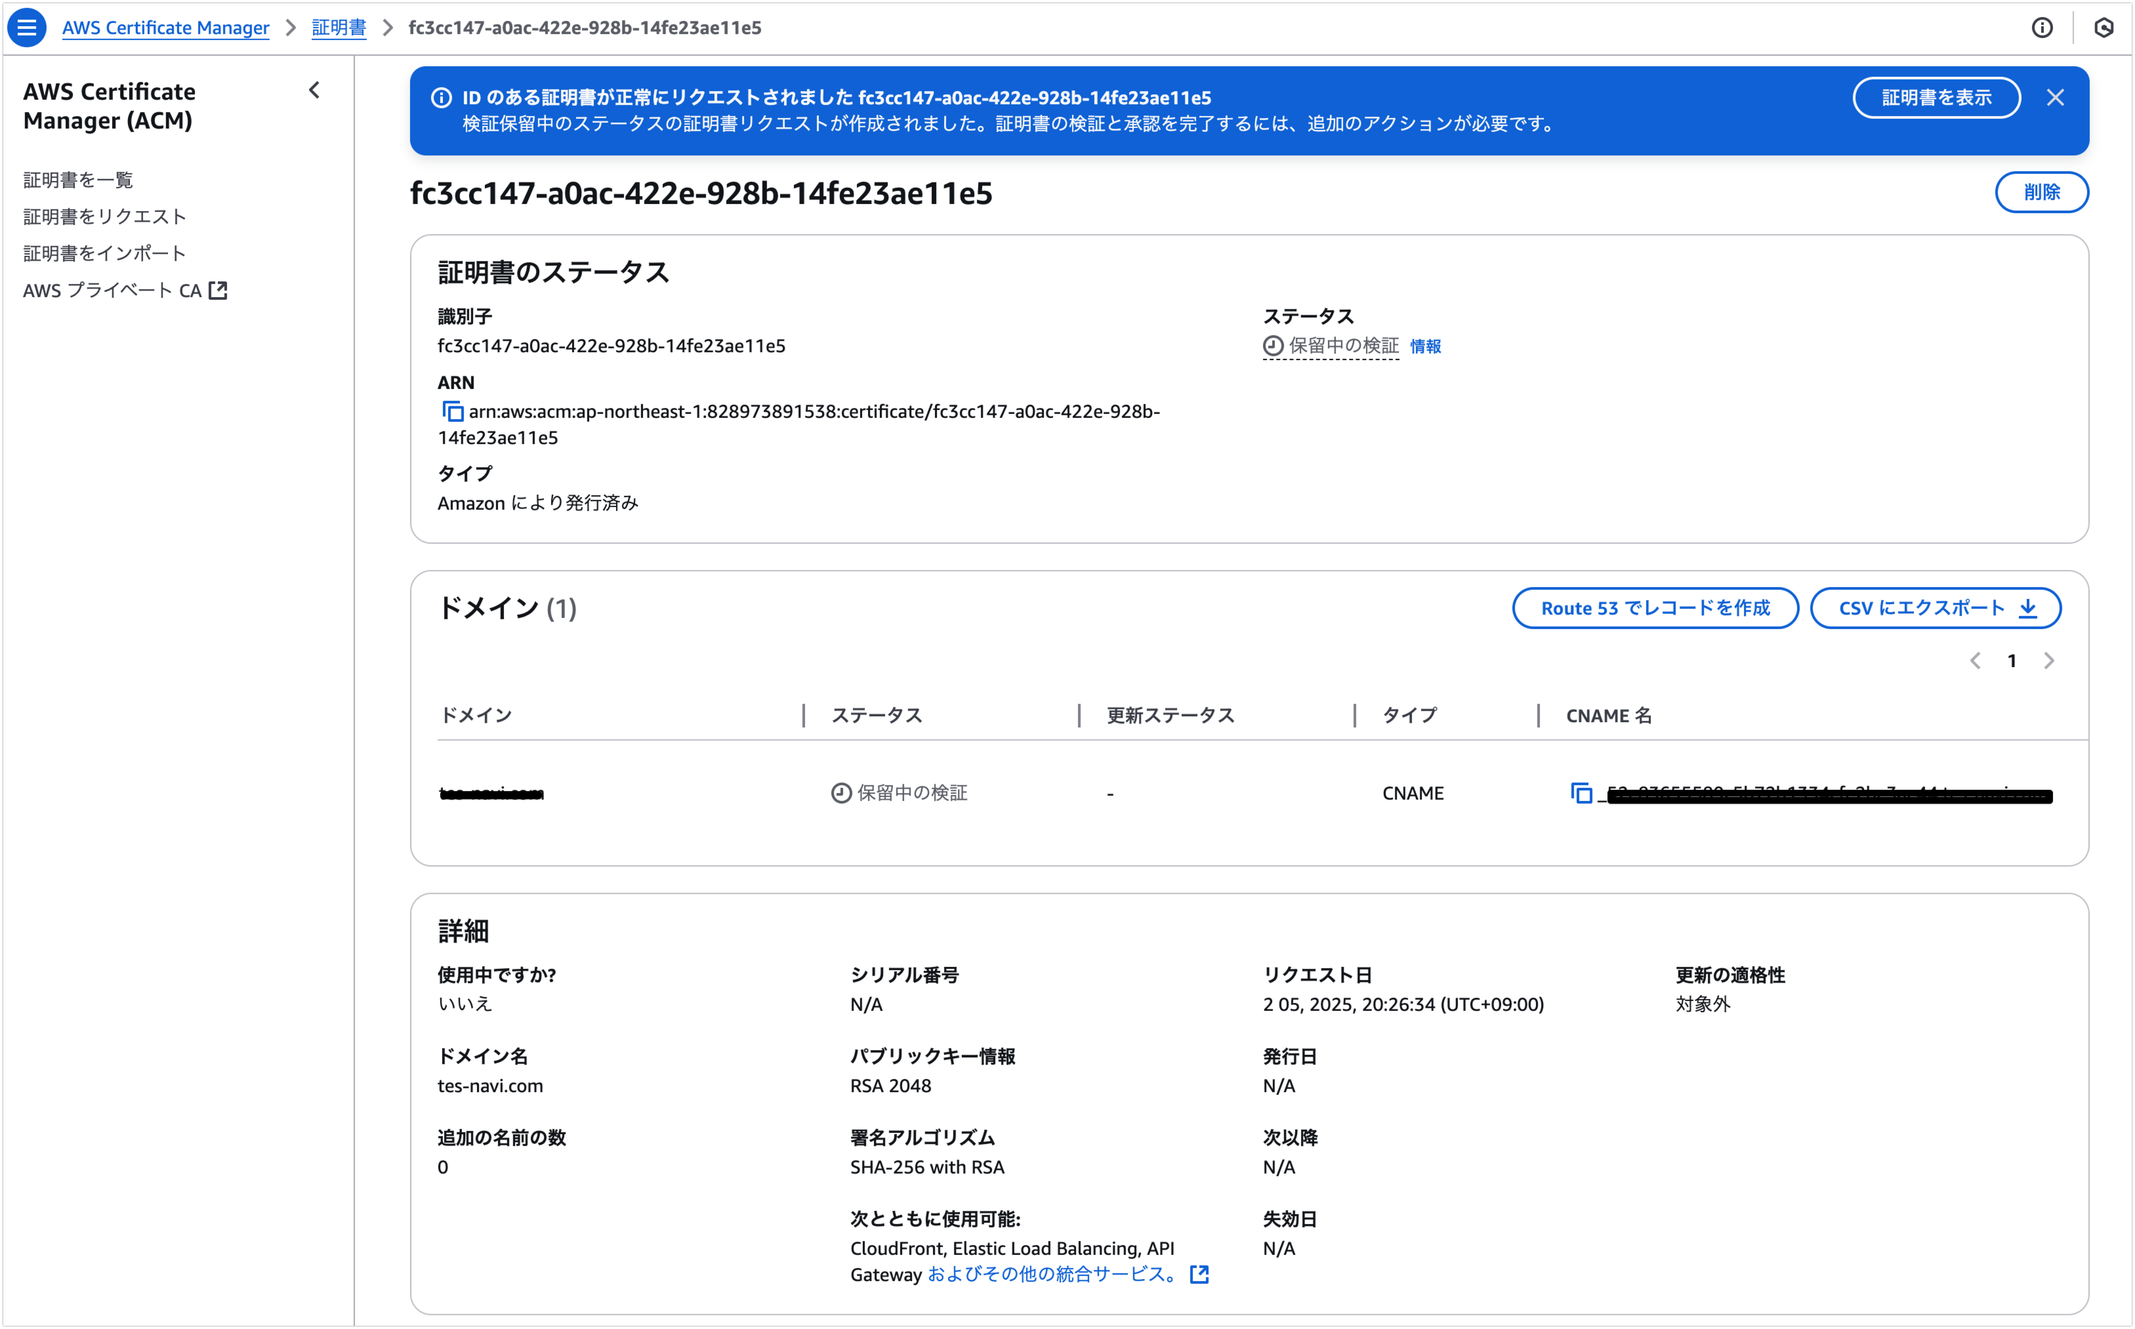Click the pending clock icon in ステータス field
Viewport: 2135px width, 1329px height.
pos(1273,345)
